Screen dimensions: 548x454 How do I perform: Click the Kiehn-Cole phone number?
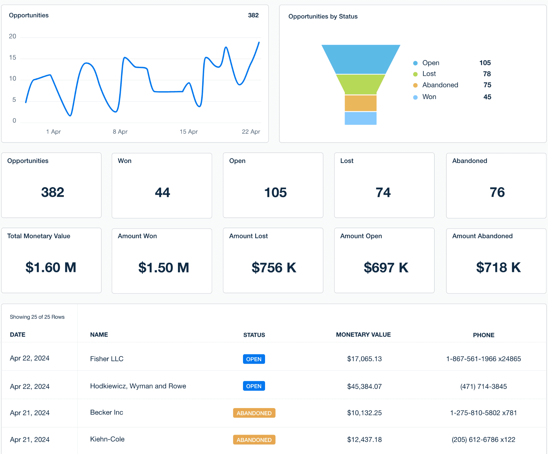pyautogui.click(x=483, y=439)
